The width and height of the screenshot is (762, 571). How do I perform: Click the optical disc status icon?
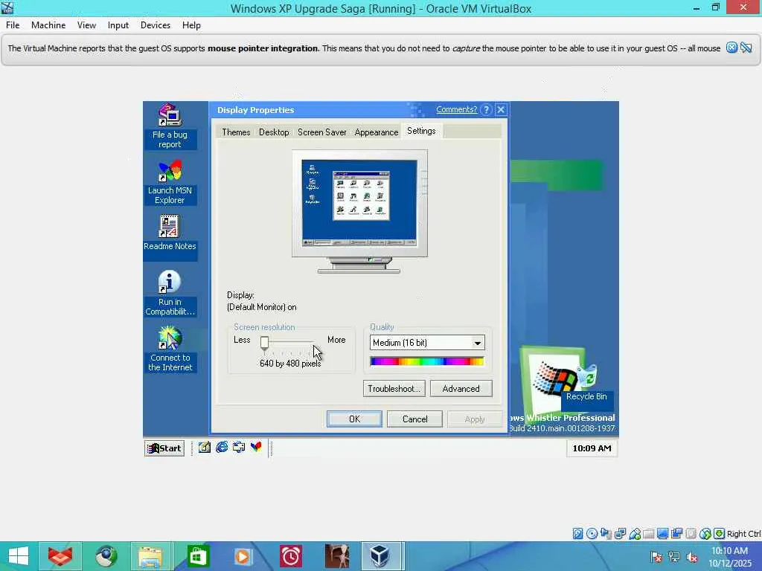(592, 534)
